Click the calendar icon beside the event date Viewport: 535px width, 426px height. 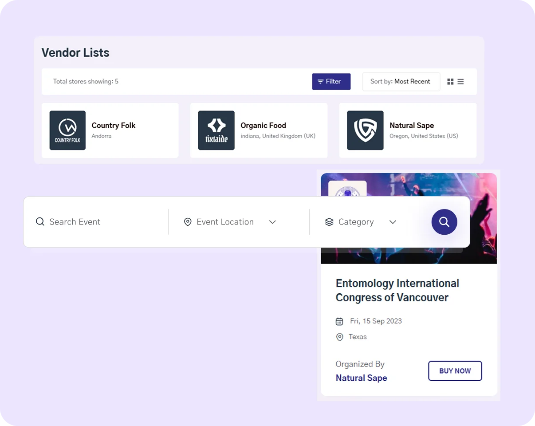coord(339,321)
